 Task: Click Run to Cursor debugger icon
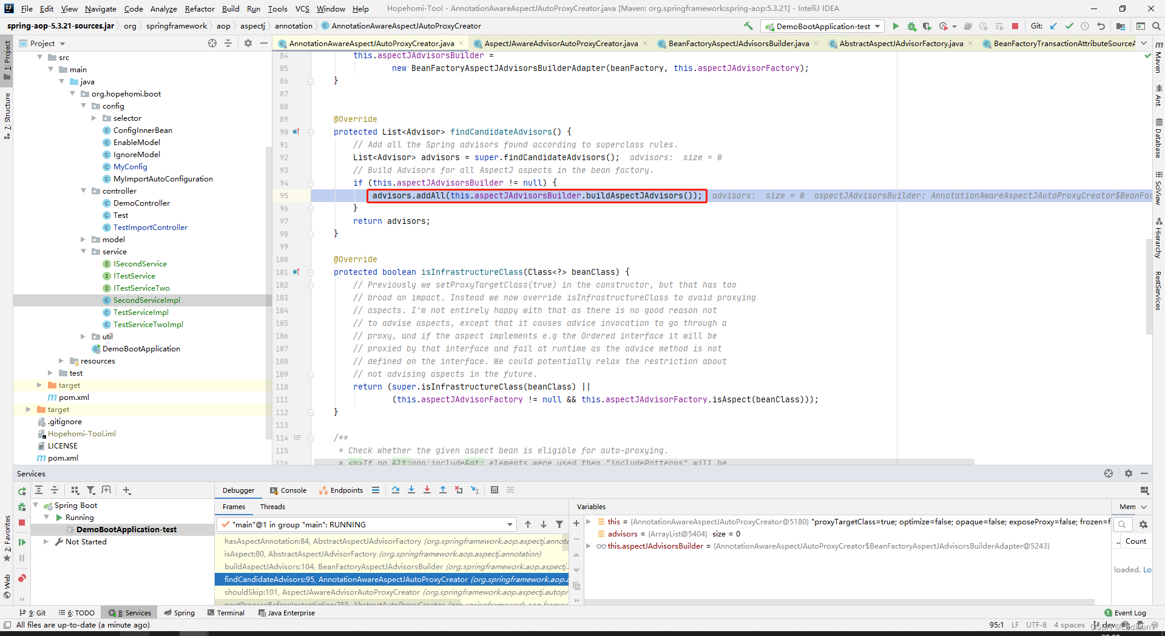click(x=474, y=490)
